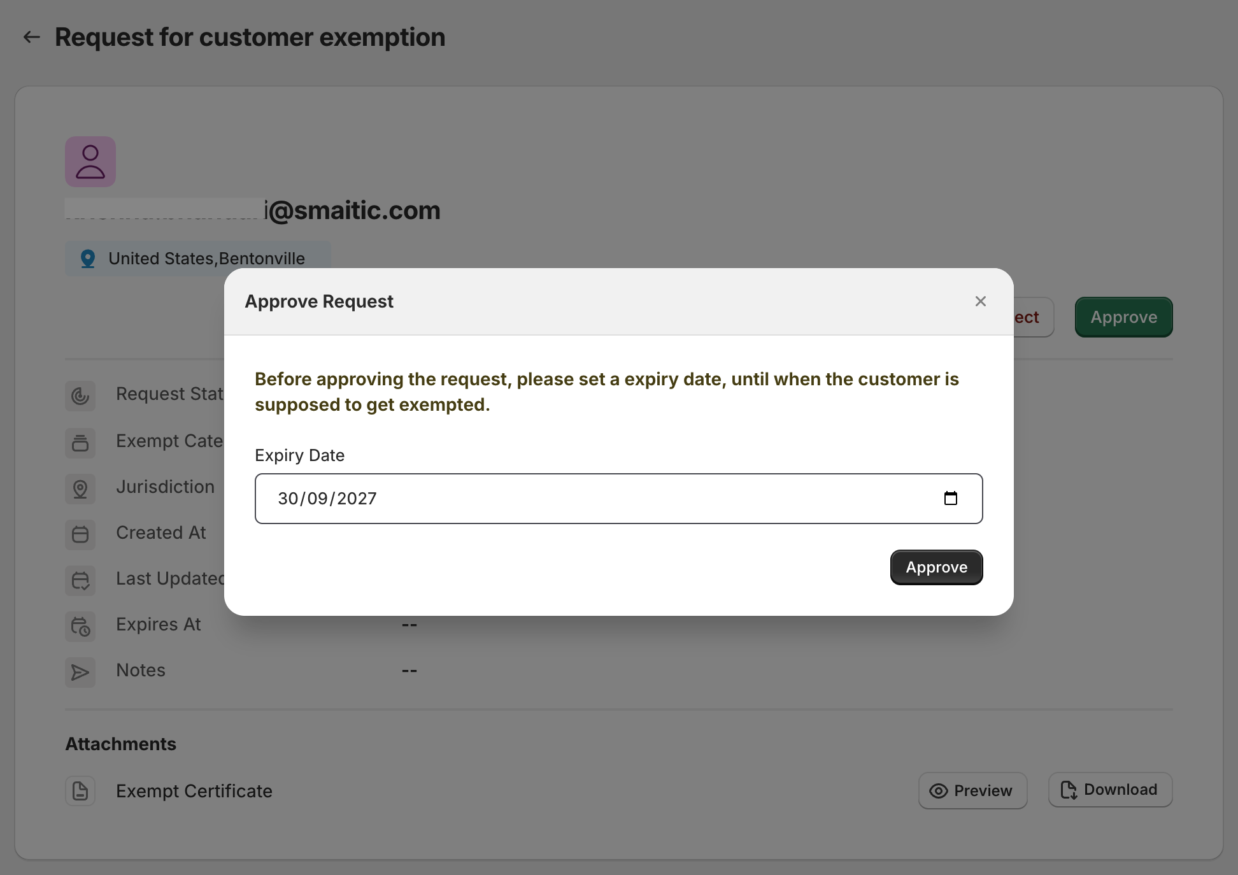The image size is (1238, 875).
Task: Click the Request Status row icon
Action: (80, 396)
